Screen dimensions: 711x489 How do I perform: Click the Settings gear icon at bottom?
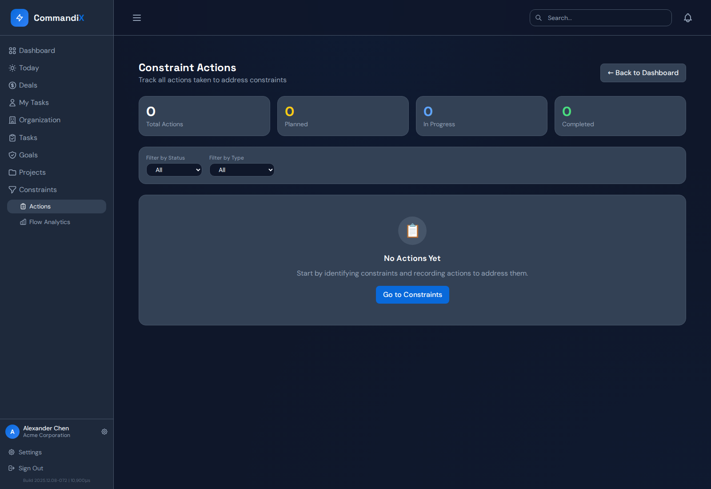[12, 452]
